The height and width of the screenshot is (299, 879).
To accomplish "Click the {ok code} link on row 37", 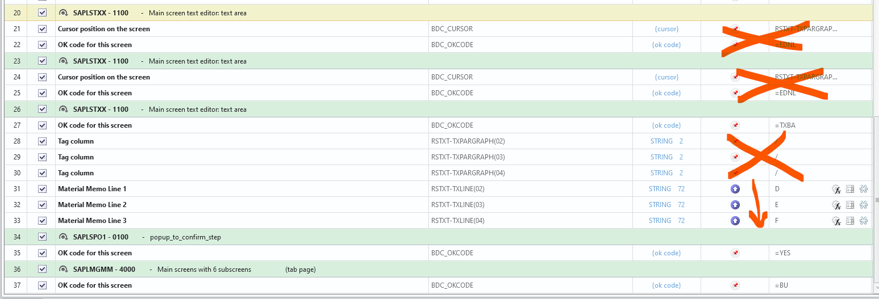I will click(x=666, y=285).
